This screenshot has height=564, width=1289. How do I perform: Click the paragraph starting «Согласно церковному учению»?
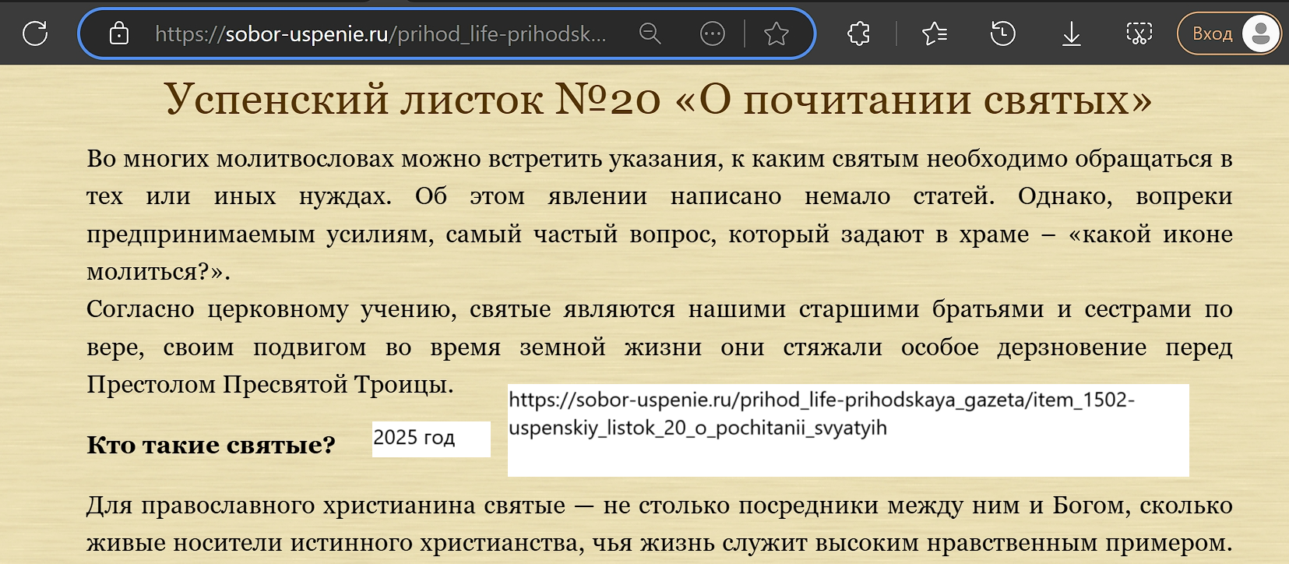658,347
